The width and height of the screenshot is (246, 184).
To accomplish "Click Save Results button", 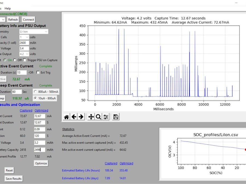I will coord(14,179).
